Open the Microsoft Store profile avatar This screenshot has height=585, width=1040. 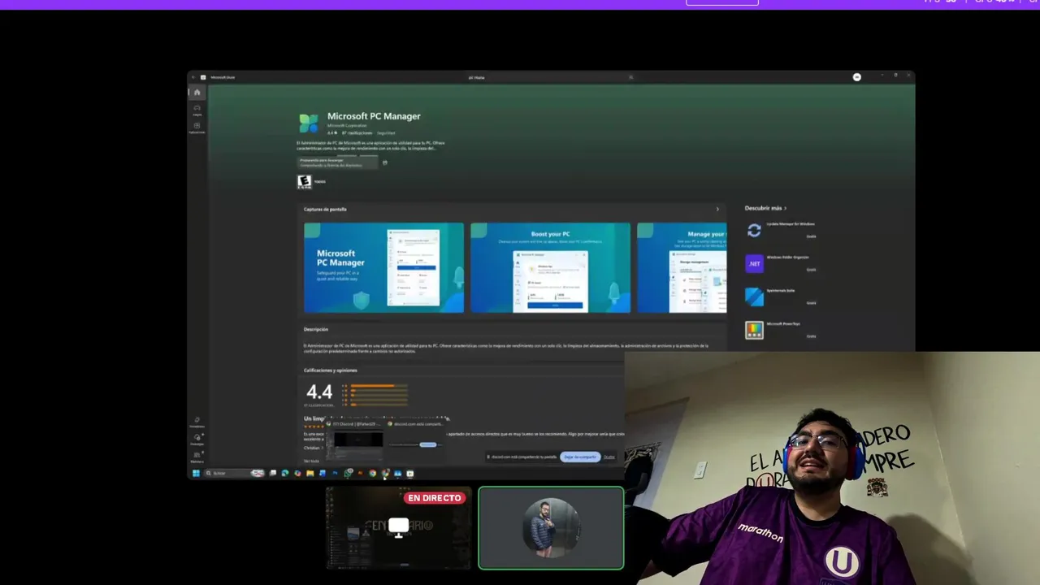click(856, 77)
